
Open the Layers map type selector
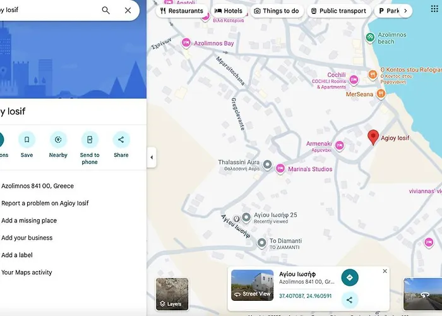pos(172,295)
